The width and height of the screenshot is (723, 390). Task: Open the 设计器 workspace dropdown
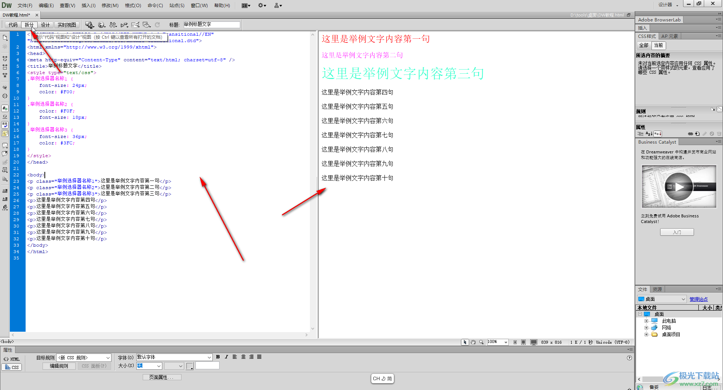coord(668,5)
